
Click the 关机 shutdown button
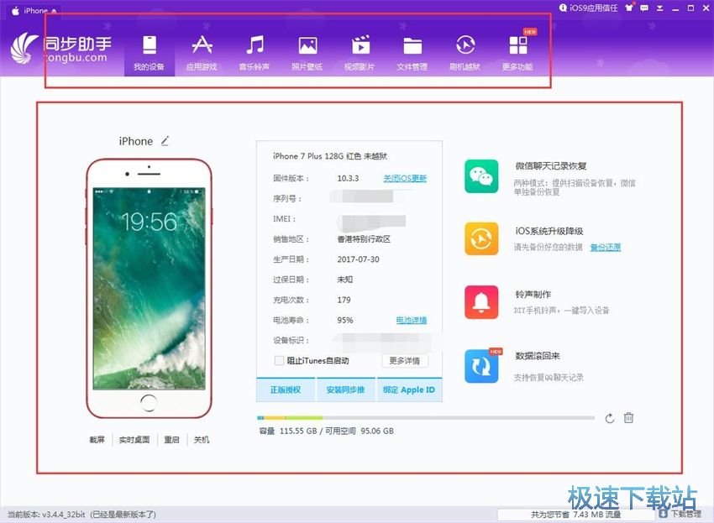coord(202,440)
